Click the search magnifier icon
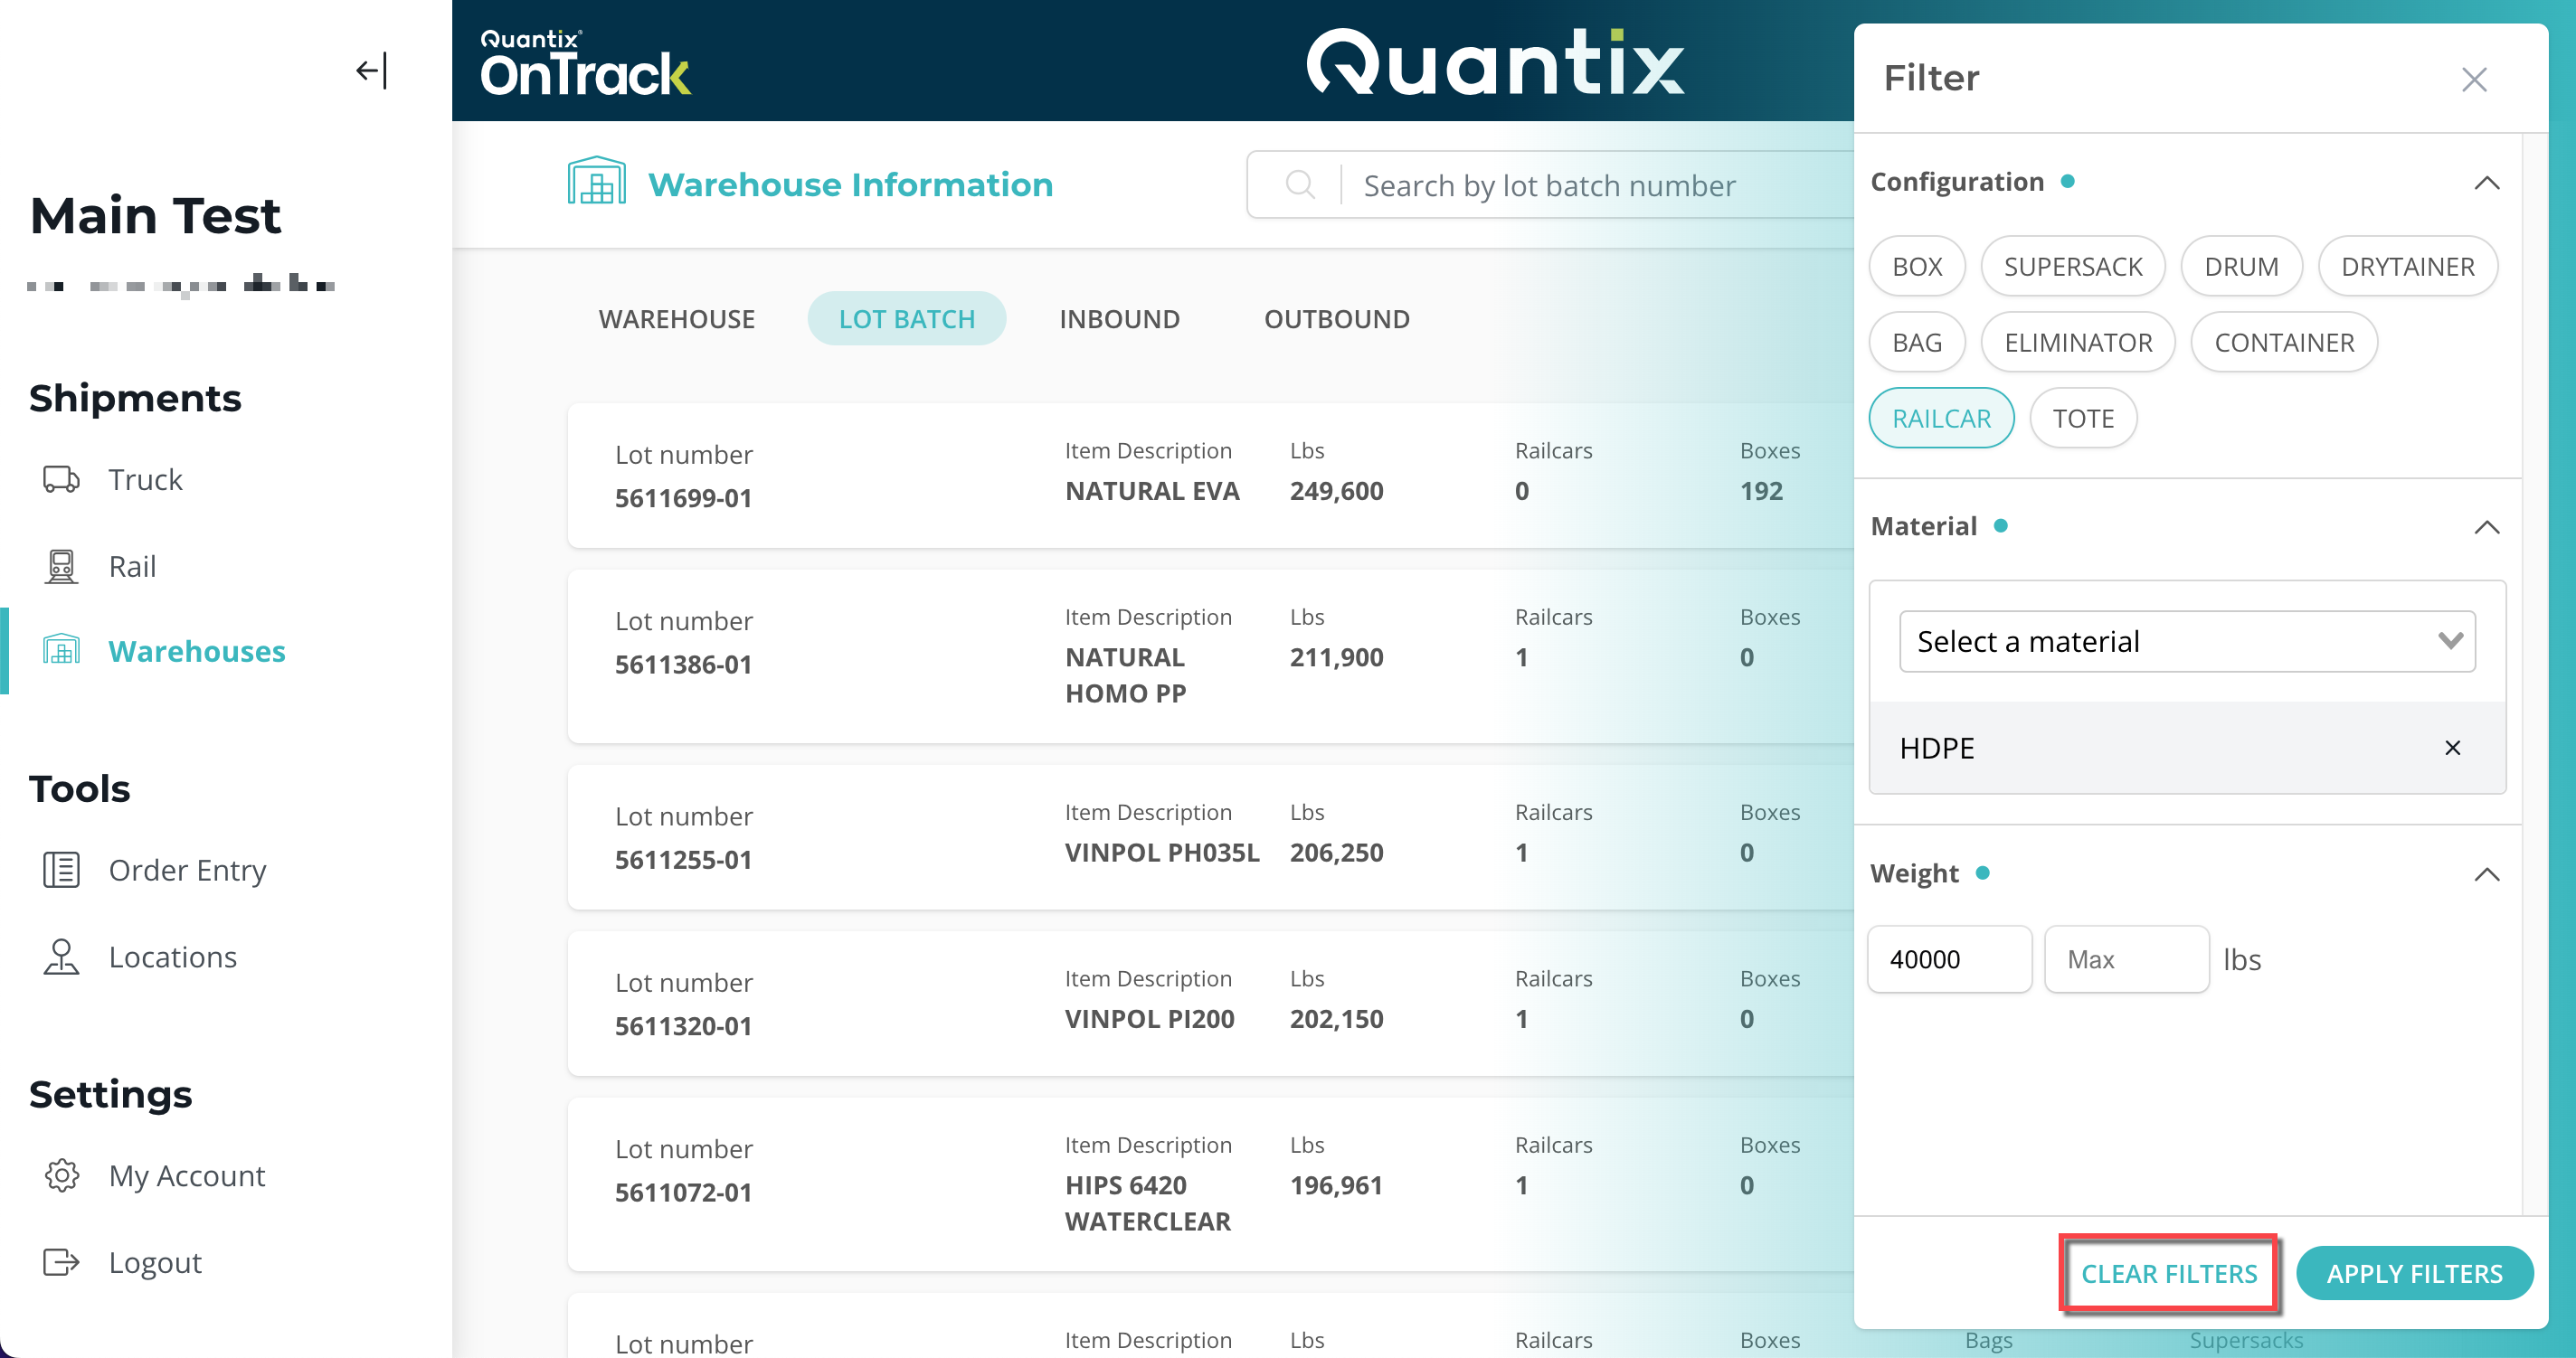The height and width of the screenshot is (1358, 2576). [1299, 184]
